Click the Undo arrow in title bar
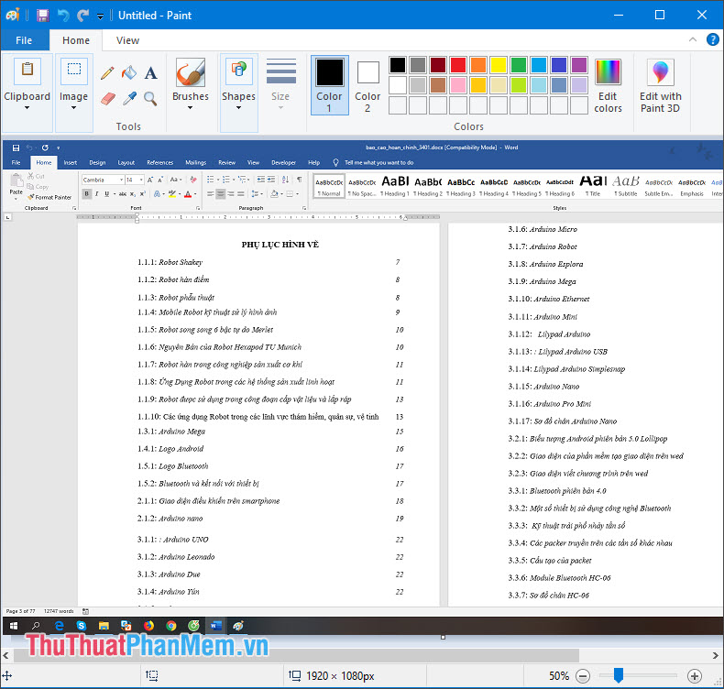Viewport: 724px width, 689px height. click(63, 16)
